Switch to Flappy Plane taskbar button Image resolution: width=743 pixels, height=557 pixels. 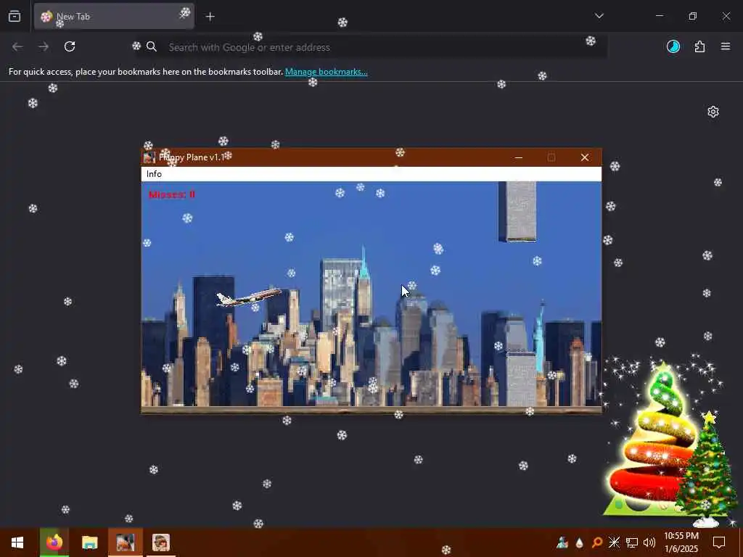125,542
